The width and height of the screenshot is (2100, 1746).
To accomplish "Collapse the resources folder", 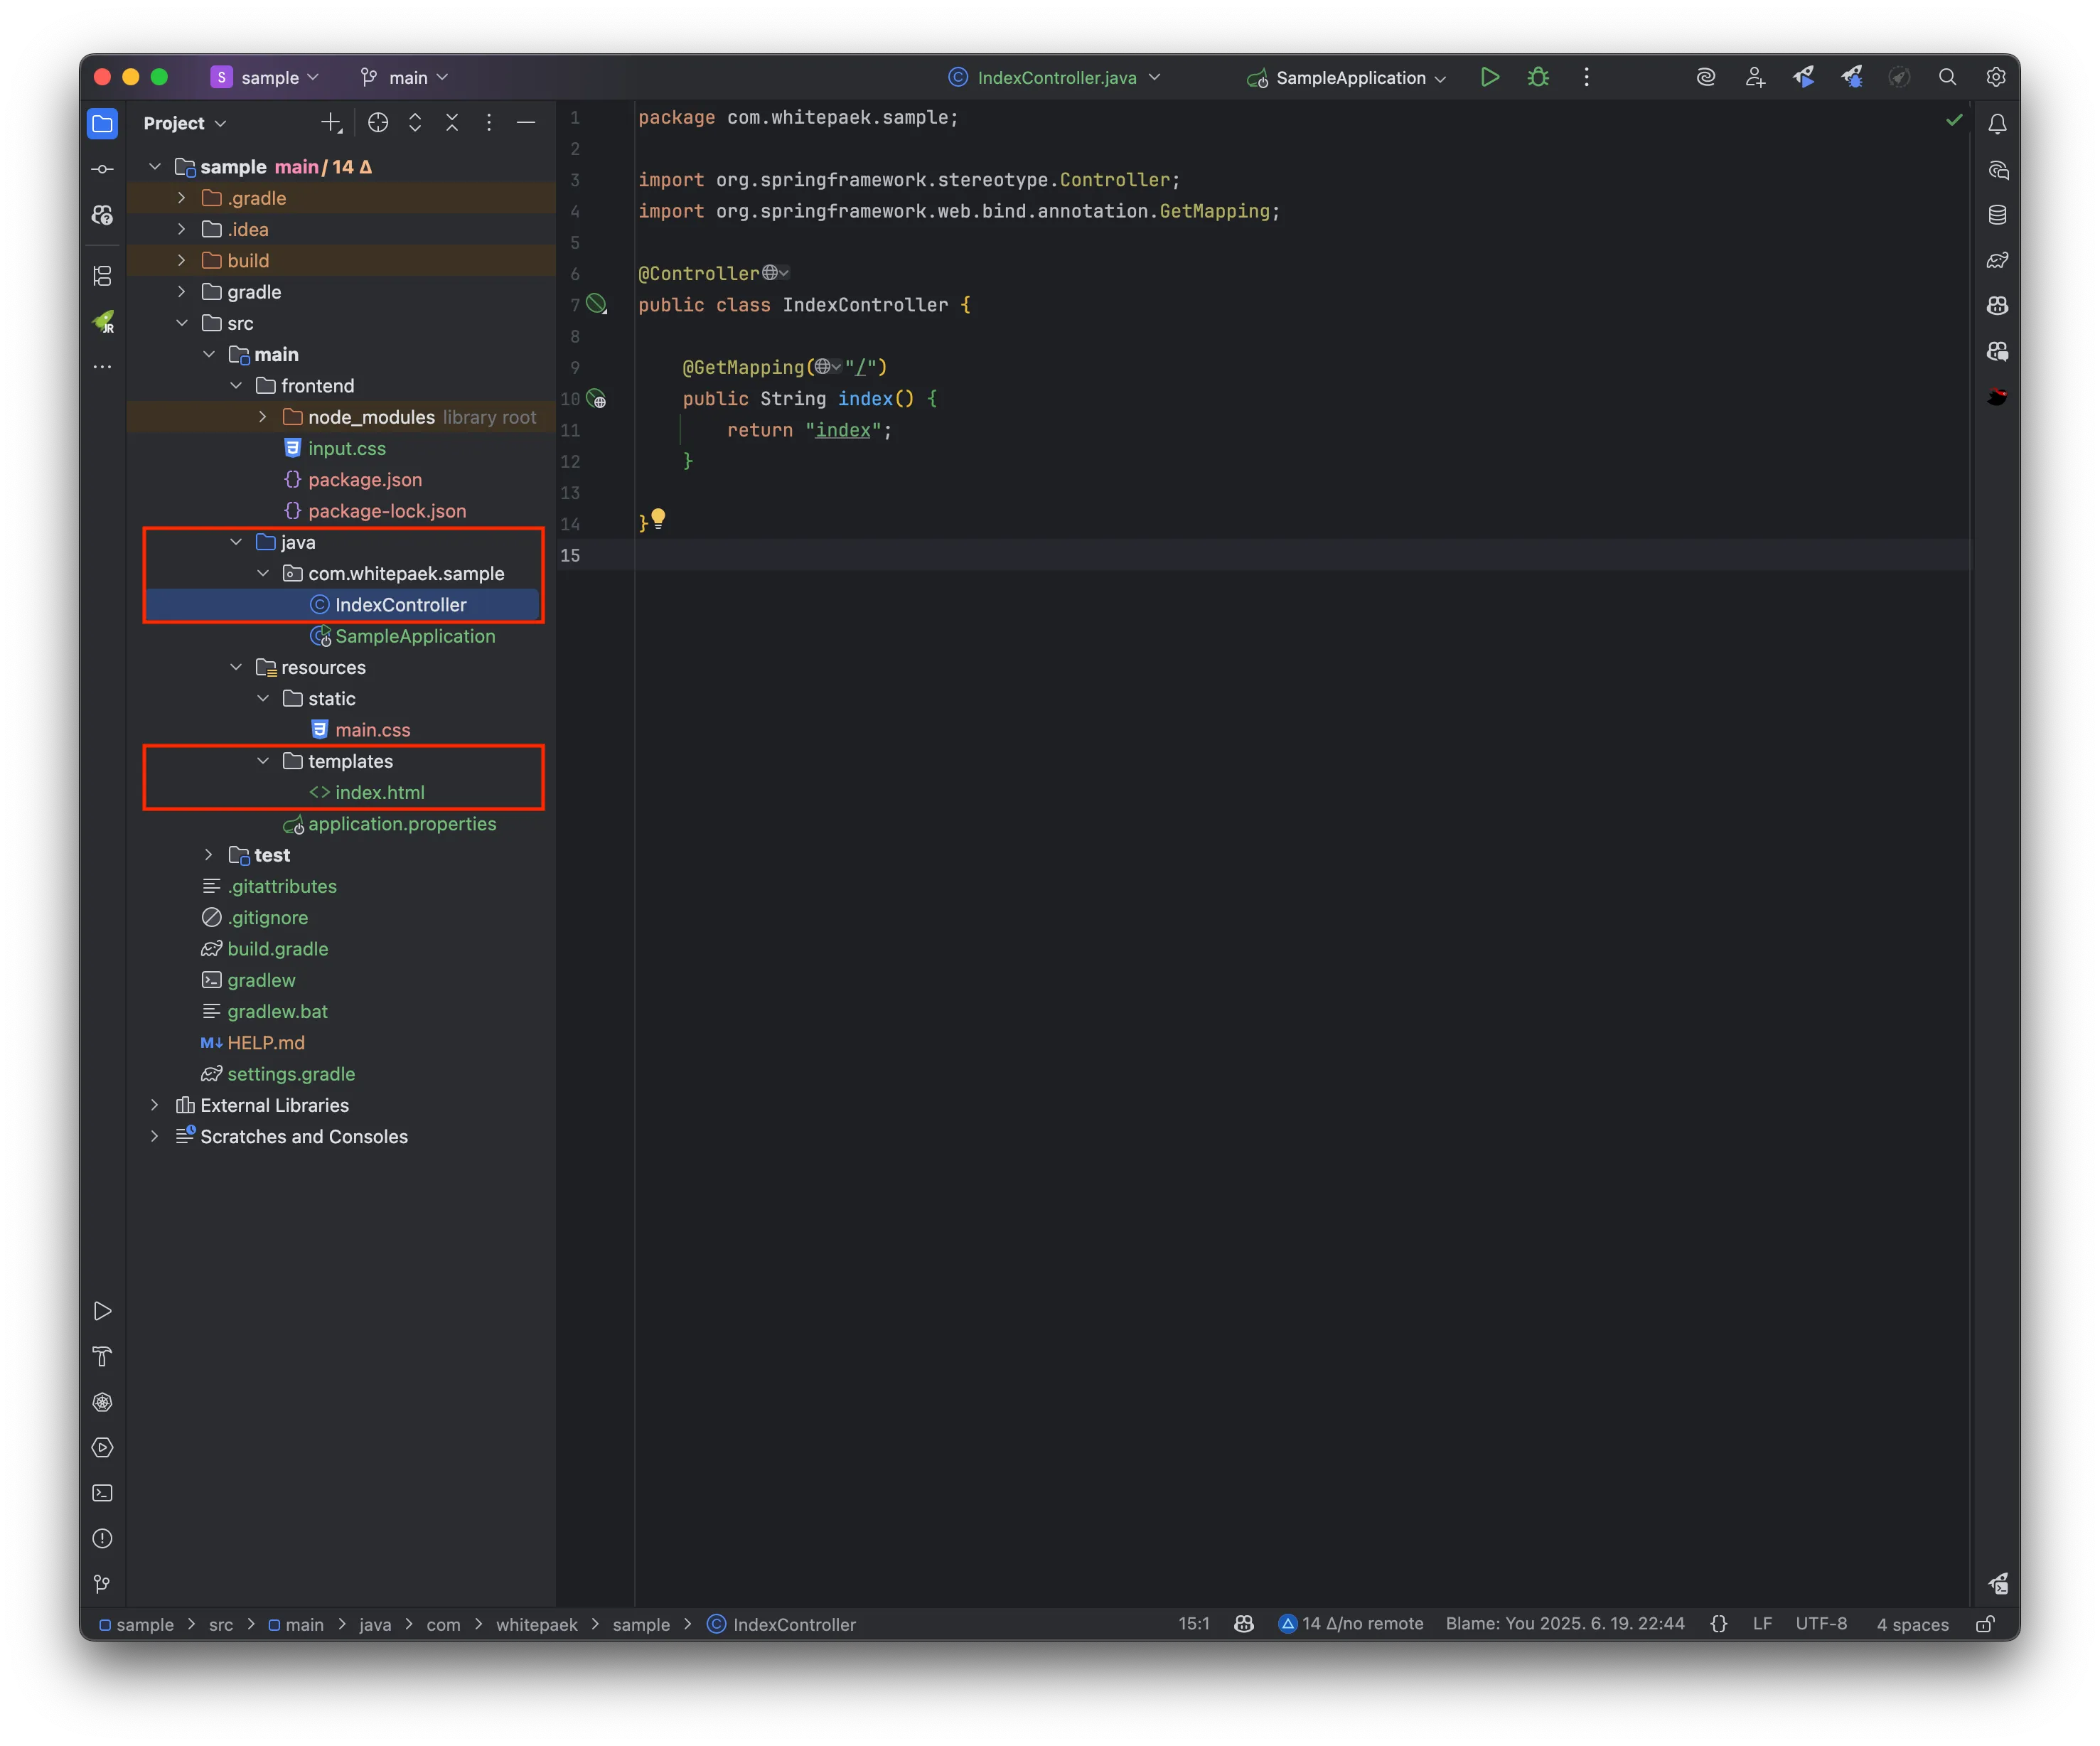I will (x=236, y=667).
